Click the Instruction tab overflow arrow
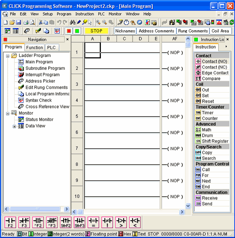Viewport: 235px width, 238px height. tap(226, 47)
